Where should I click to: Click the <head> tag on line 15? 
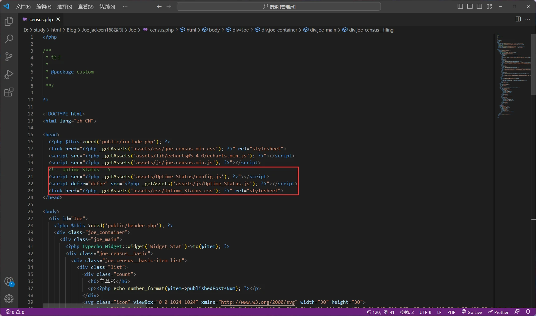coord(51,135)
